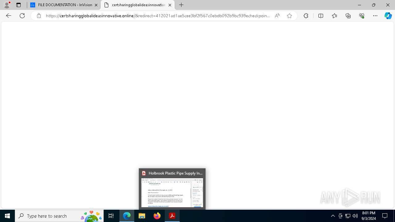Activate Read aloud icon
Image resolution: width=395 pixels, height=222 pixels.
click(277, 16)
